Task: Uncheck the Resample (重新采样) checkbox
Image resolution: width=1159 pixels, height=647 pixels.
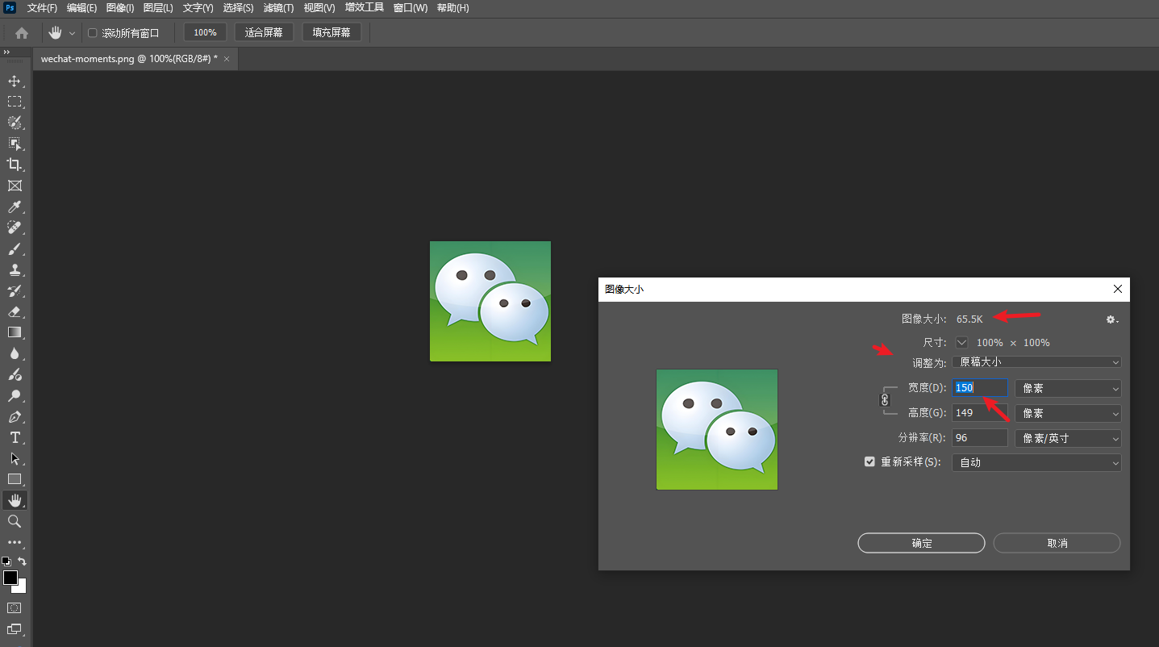Action: 869,462
